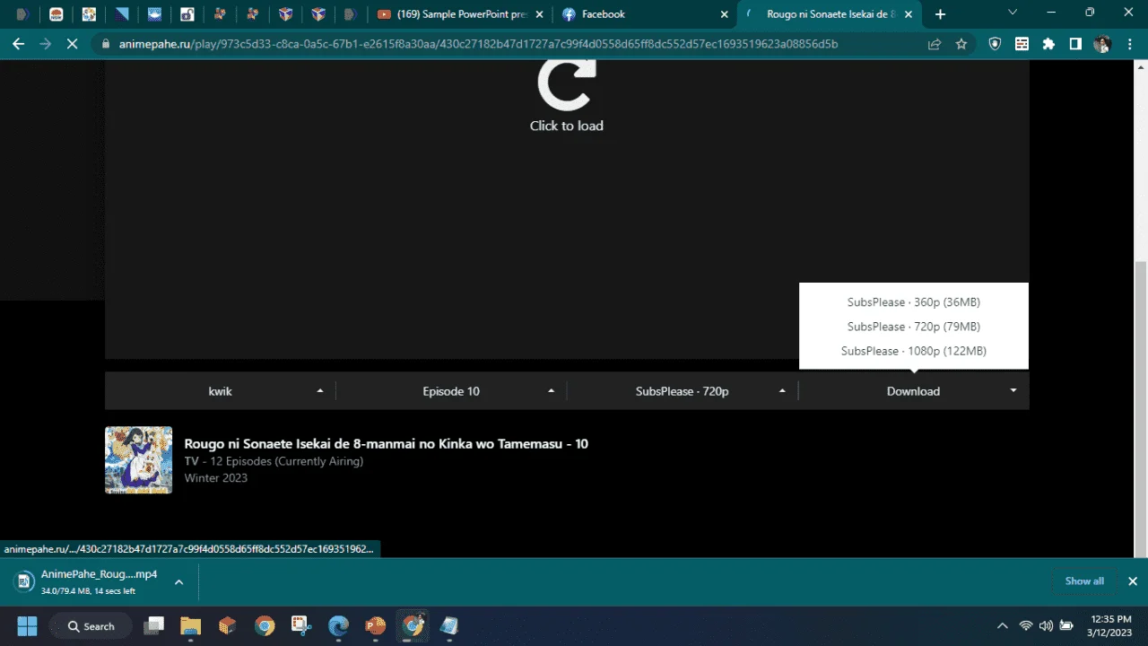The height and width of the screenshot is (646, 1148).
Task: Open the Extensions puzzle piece menu
Action: [1048, 43]
